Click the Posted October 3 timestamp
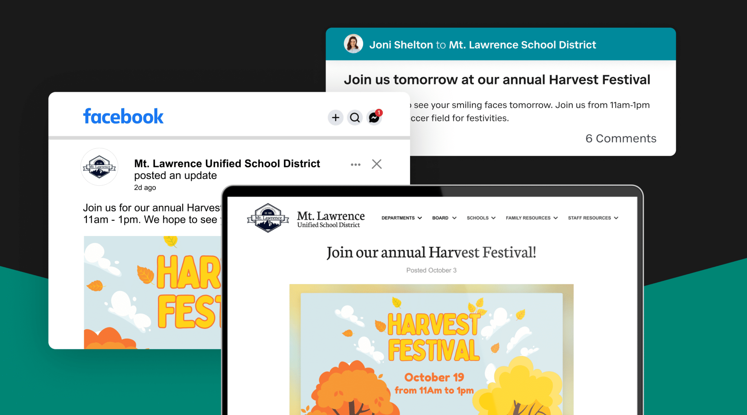 click(x=431, y=270)
